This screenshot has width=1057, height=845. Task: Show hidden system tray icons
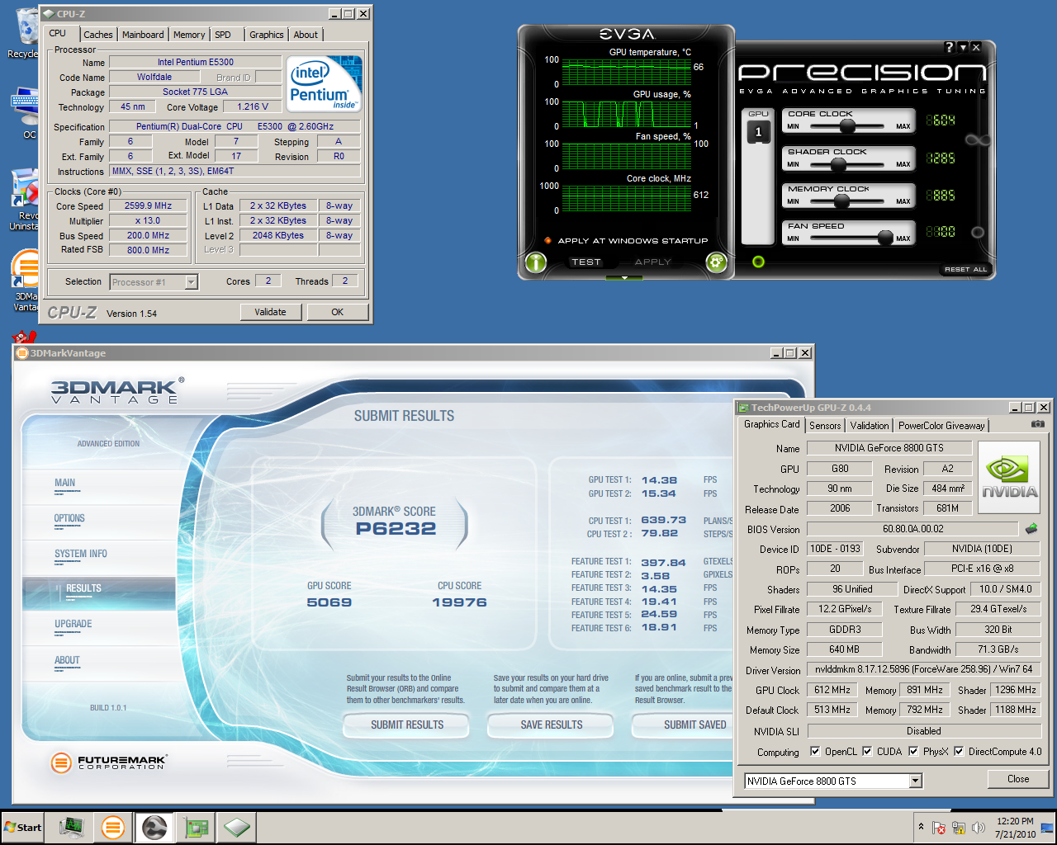[x=921, y=827]
